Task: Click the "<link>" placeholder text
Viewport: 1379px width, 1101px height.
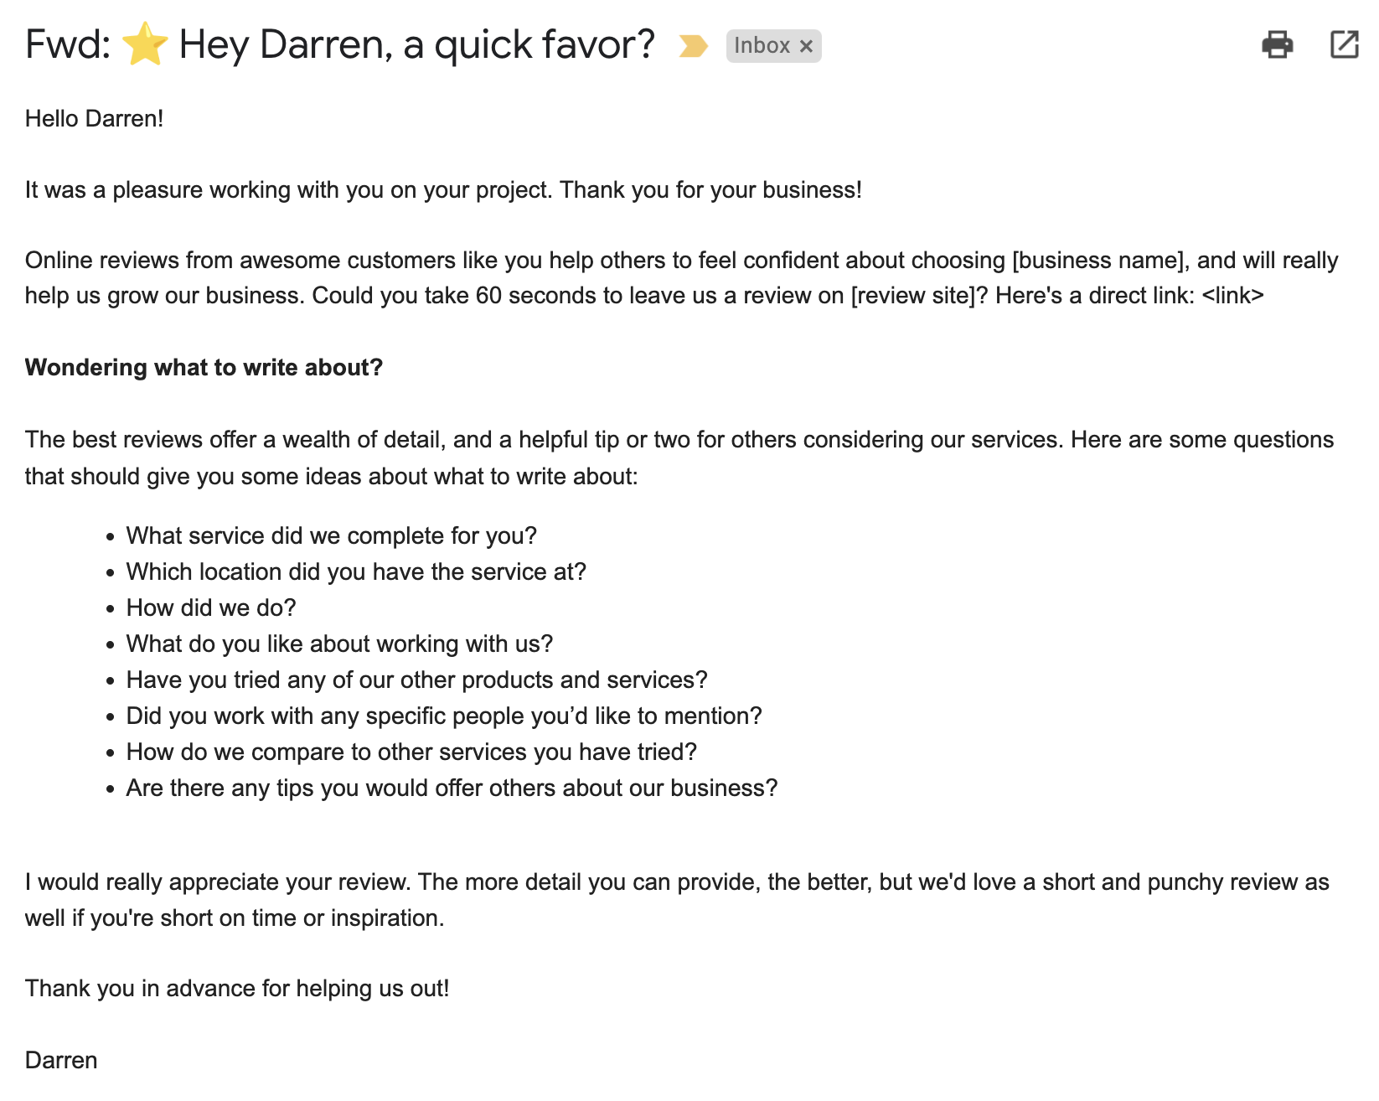Action: [1232, 296]
